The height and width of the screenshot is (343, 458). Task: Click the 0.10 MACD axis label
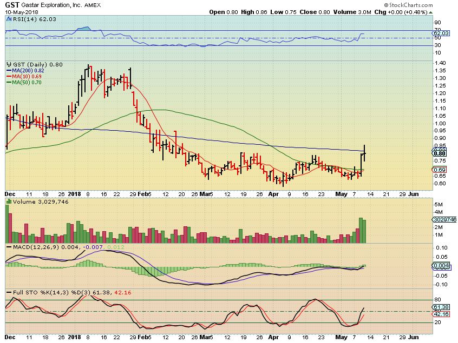tap(441, 248)
